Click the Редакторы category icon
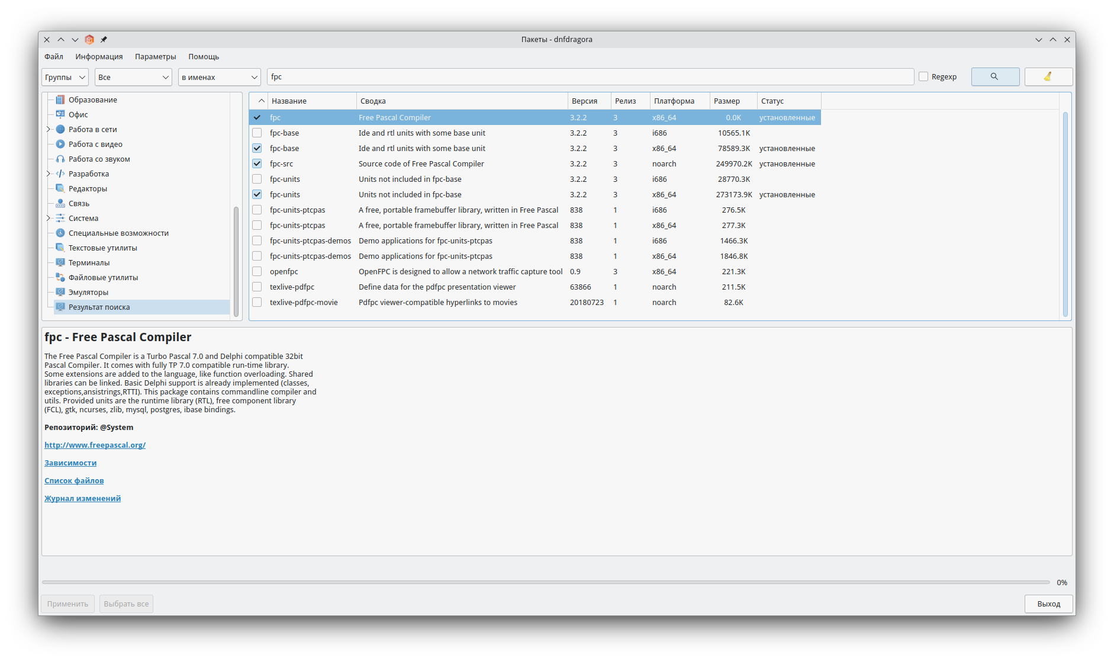The image size is (1114, 661). pos(60,188)
